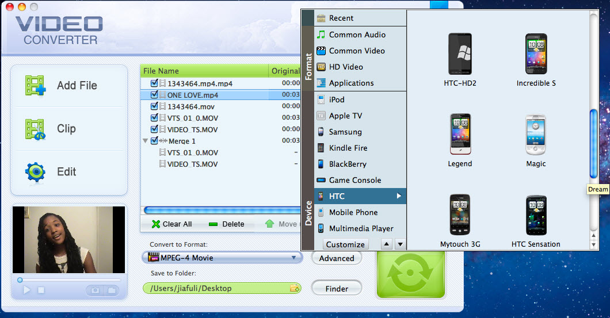Click the Original column header
The height and width of the screenshot is (318, 610).
point(285,71)
